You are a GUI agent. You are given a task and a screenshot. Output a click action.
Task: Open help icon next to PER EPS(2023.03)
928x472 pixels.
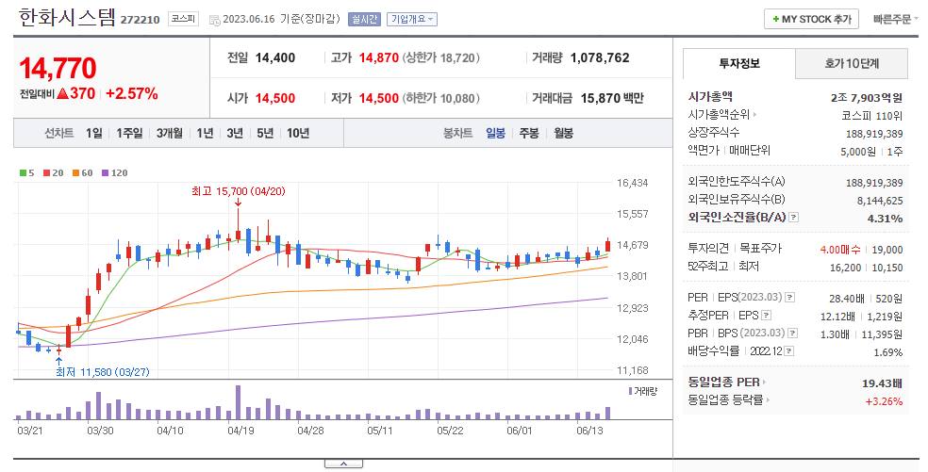coord(790,298)
